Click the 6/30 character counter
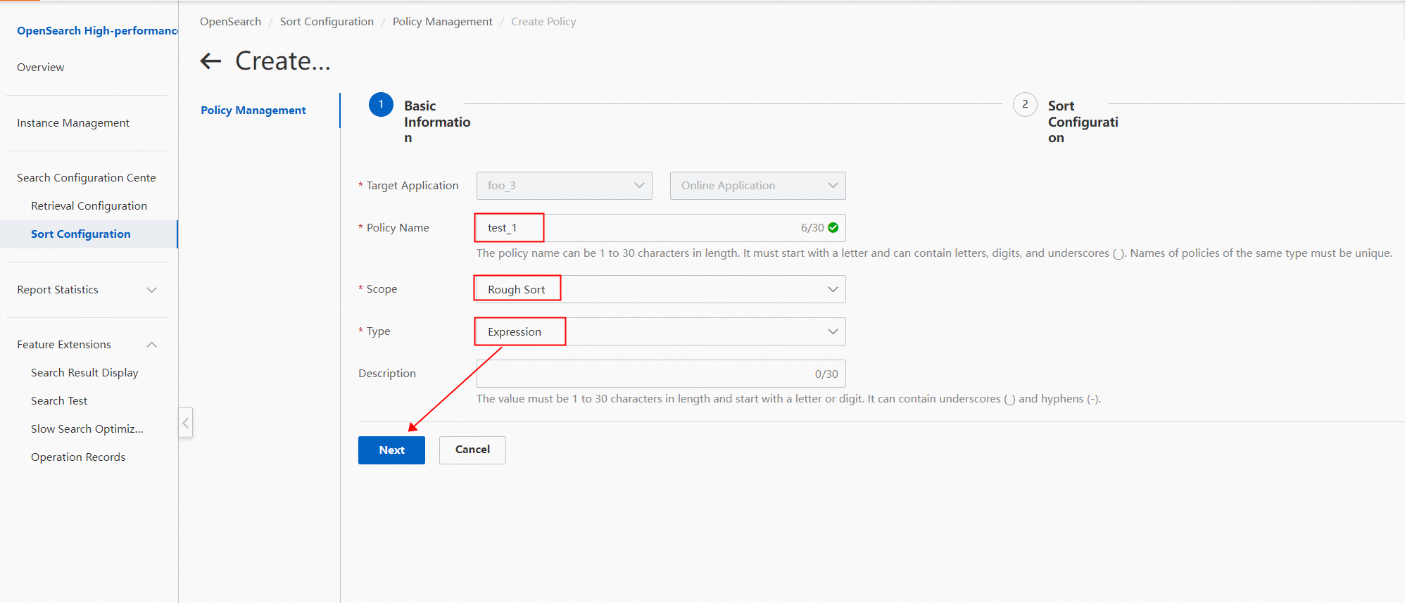Image resolution: width=1405 pixels, height=603 pixels. click(812, 228)
